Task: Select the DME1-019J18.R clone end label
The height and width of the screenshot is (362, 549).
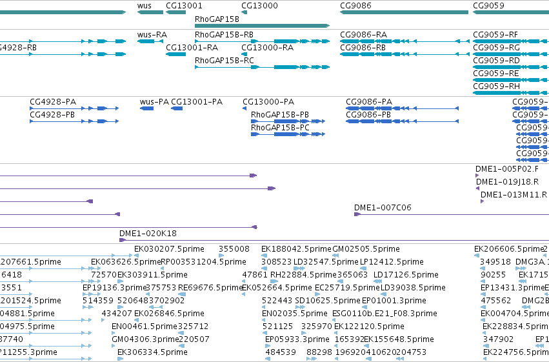Action: tap(507, 182)
